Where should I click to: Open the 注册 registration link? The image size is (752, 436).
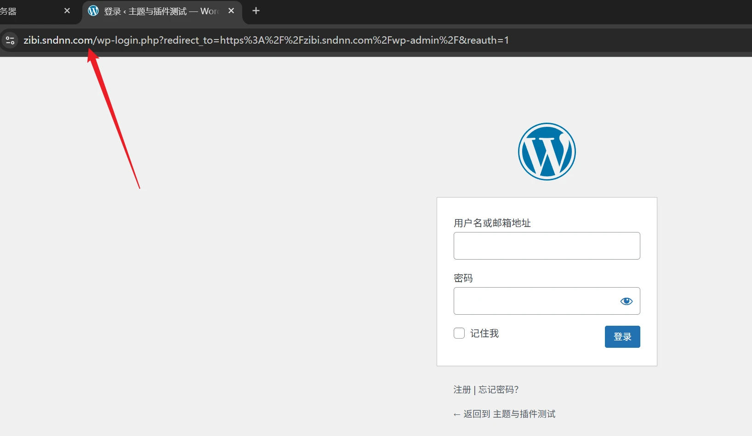click(x=462, y=390)
